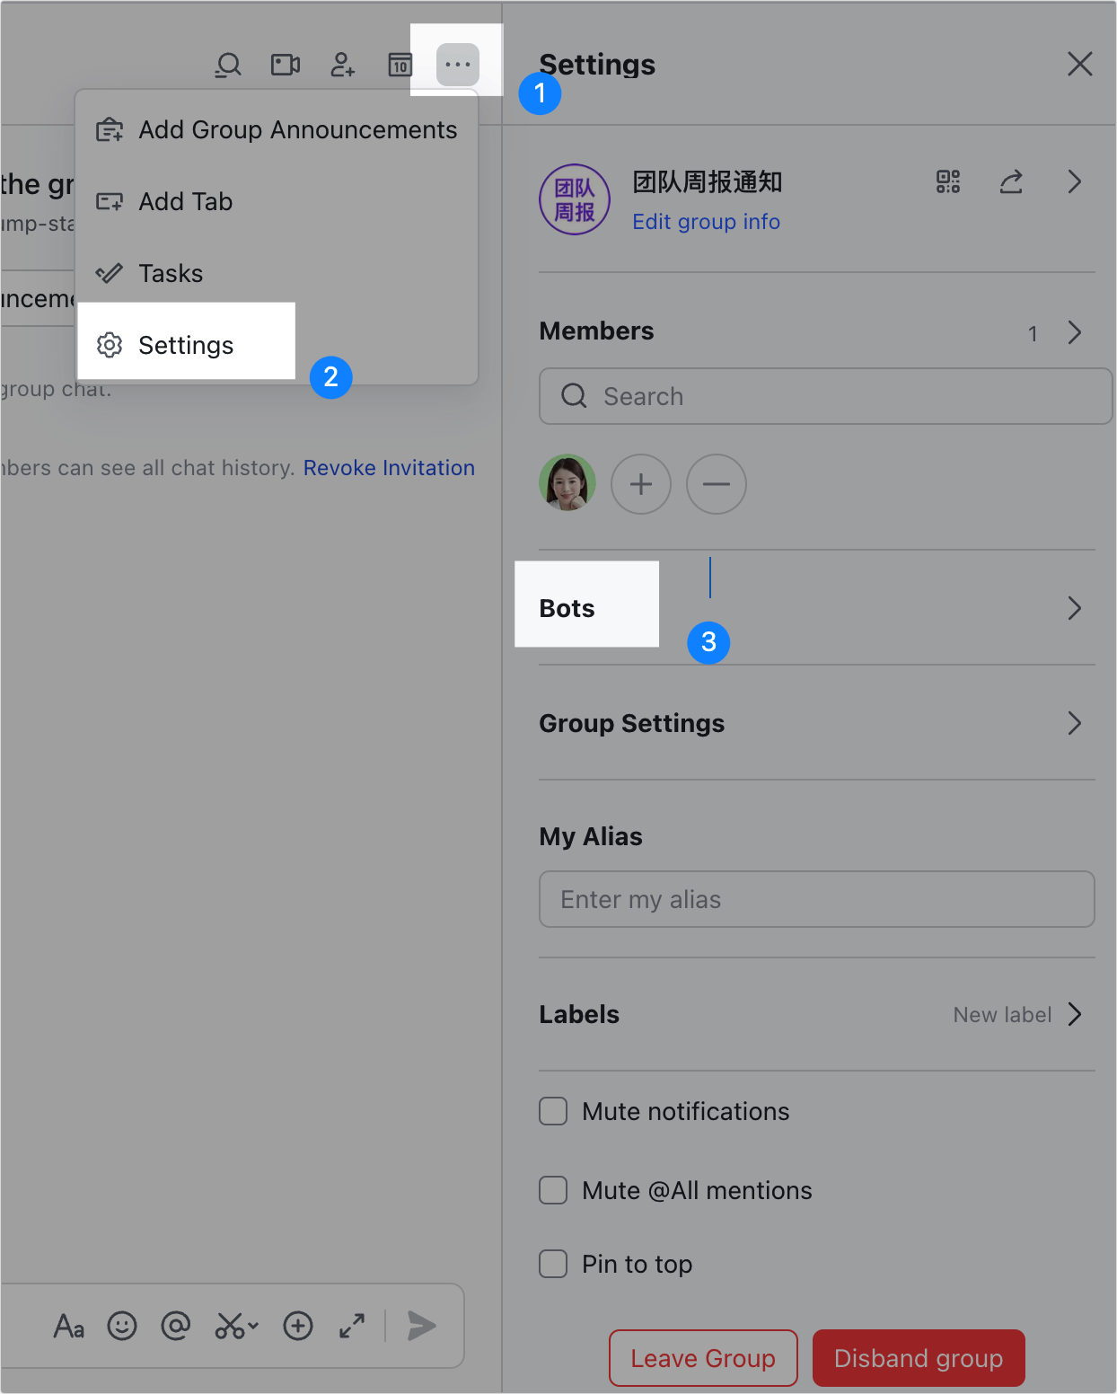Open the text formatting Aa tool
The height and width of the screenshot is (1394, 1117).
coord(69,1326)
